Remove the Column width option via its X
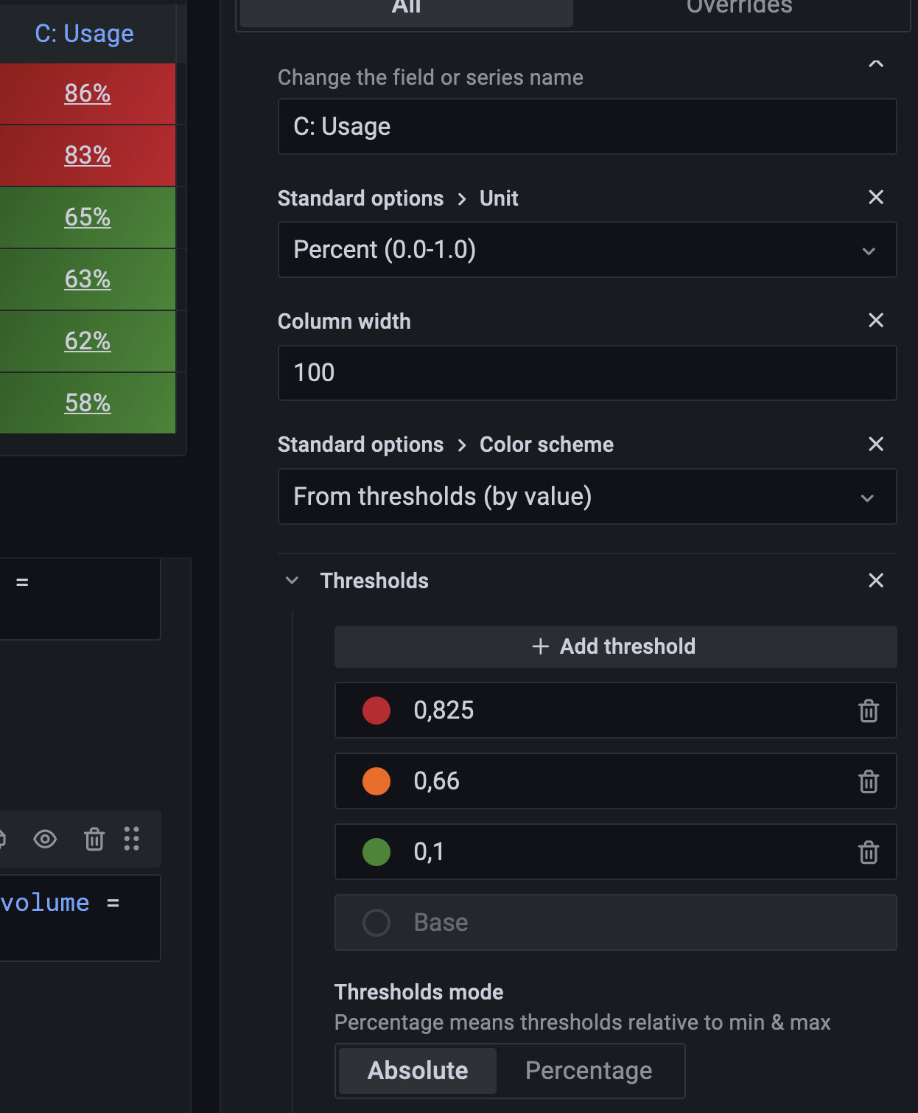This screenshot has width=918, height=1113. click(x=876, y=321)
